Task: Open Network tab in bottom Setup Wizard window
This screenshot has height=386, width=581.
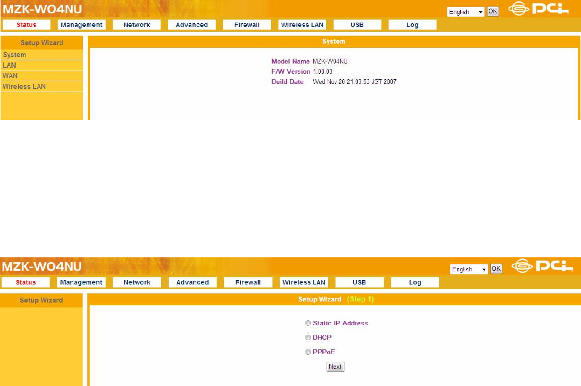Action: (x=137, y=283)
